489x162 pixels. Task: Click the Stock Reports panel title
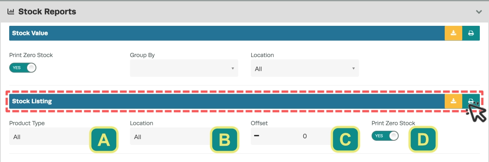coord(47,12)
